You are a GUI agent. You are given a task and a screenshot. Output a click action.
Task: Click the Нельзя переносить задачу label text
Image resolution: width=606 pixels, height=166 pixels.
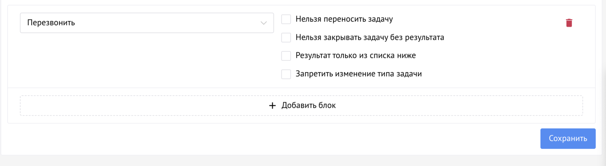point(344,19)
